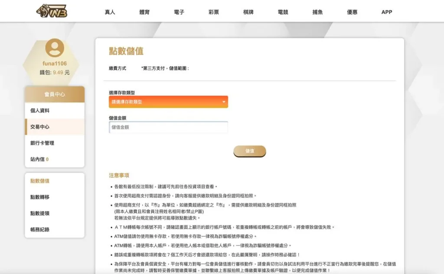The height and width of the screenshot is (274, 444).
Task: Open the 捕魚 games menu
Action: [317, 12]
